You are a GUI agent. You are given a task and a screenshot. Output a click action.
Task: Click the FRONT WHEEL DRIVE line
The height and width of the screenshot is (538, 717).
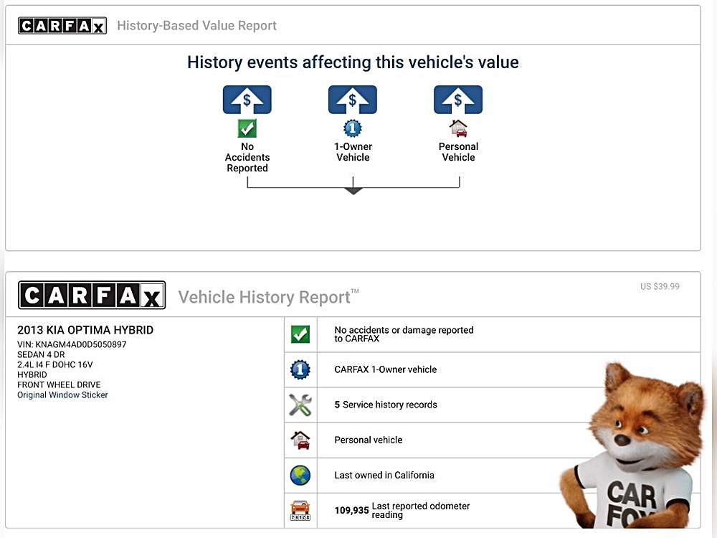point(59,384)
